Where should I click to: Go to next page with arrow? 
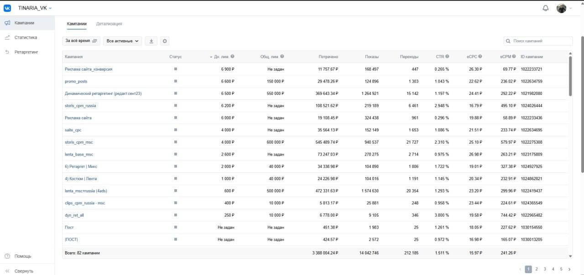point(569,269)
